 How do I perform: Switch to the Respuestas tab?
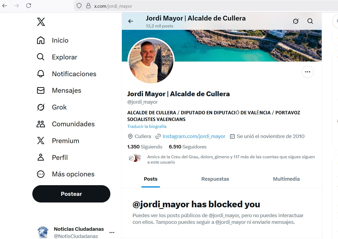click(215, 179)
